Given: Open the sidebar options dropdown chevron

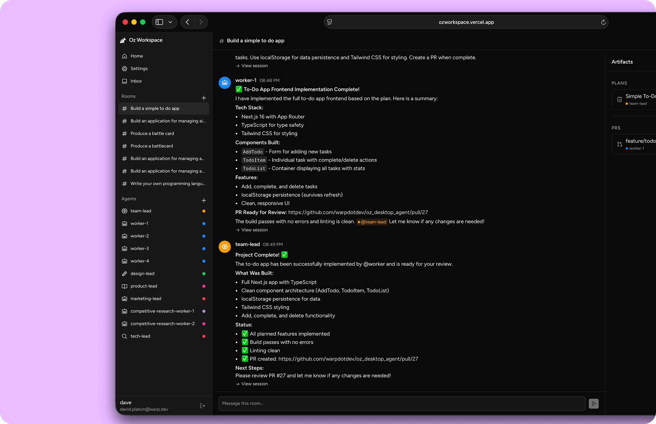Looking at the screenshot, I should point(170,22).
